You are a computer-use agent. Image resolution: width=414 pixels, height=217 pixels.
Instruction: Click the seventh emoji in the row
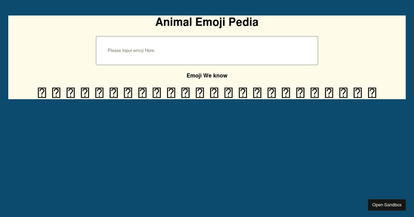point(128,93)
